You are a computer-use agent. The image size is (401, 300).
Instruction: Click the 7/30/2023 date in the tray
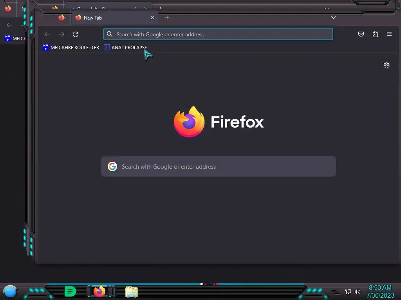(x=380, y=295)
